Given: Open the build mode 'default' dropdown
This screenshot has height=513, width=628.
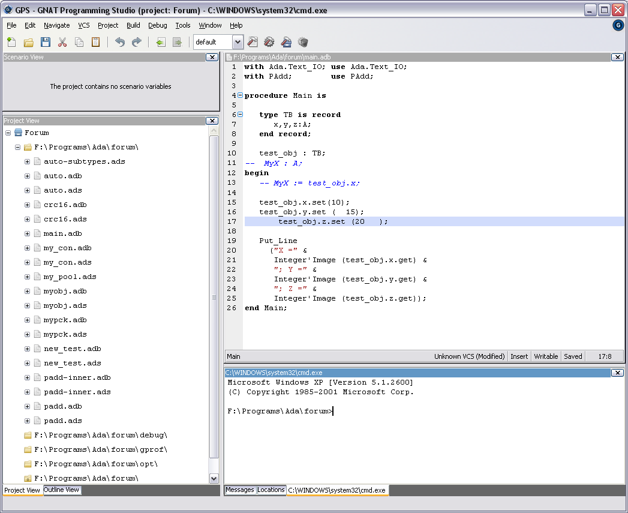Looking at the screenshot, I should 238,42.
